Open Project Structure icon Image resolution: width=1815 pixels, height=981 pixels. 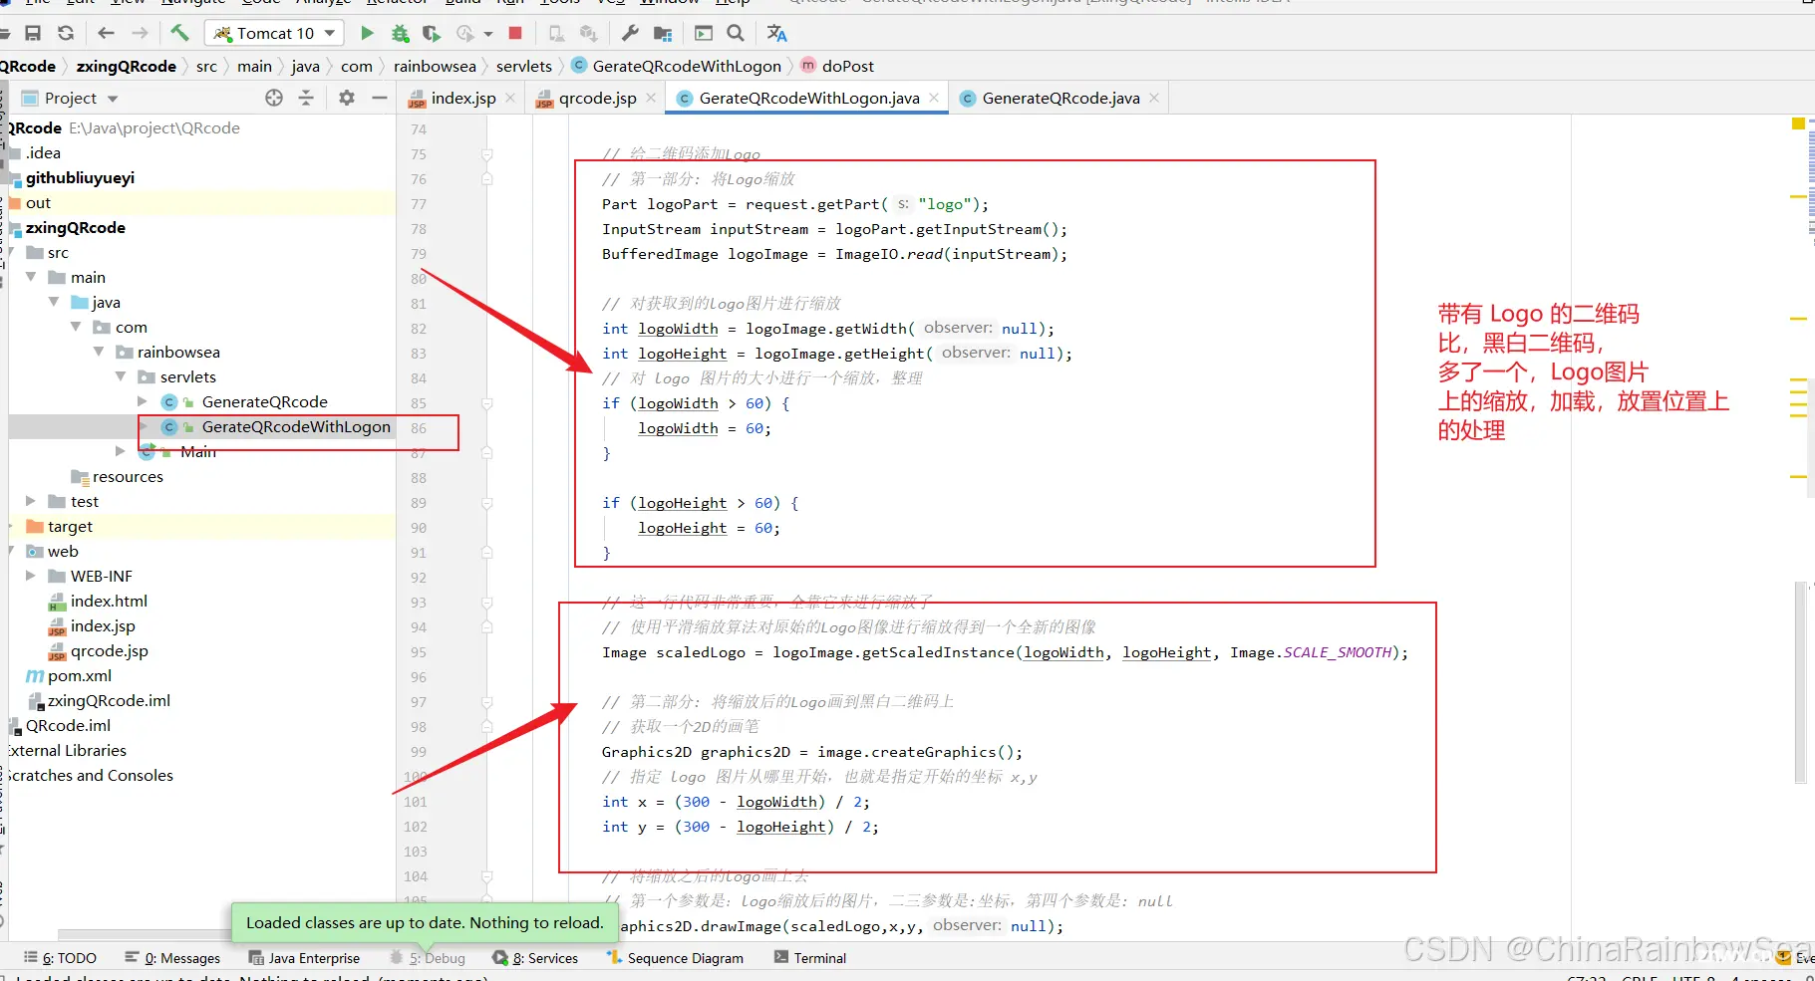point(663,33)
